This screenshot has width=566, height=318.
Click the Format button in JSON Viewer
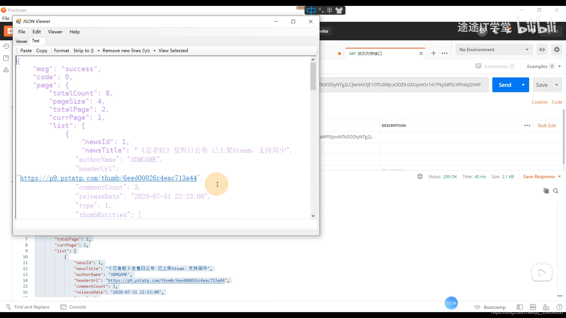click(x=61, y=50)
